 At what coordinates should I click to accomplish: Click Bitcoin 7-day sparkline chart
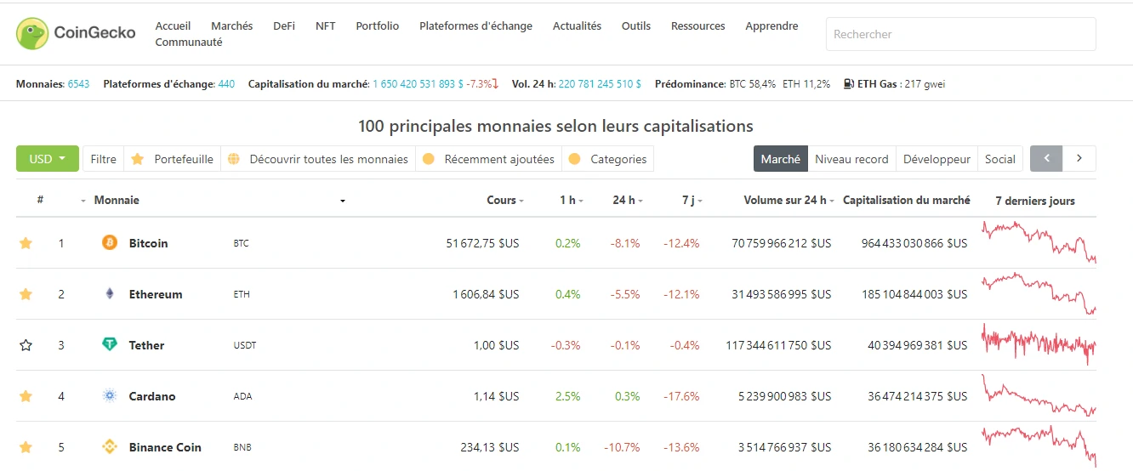click(x=1039, y=241)
